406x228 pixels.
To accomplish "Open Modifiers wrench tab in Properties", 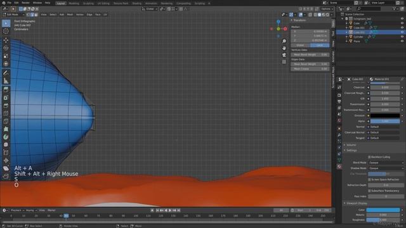I will point(339,135).
